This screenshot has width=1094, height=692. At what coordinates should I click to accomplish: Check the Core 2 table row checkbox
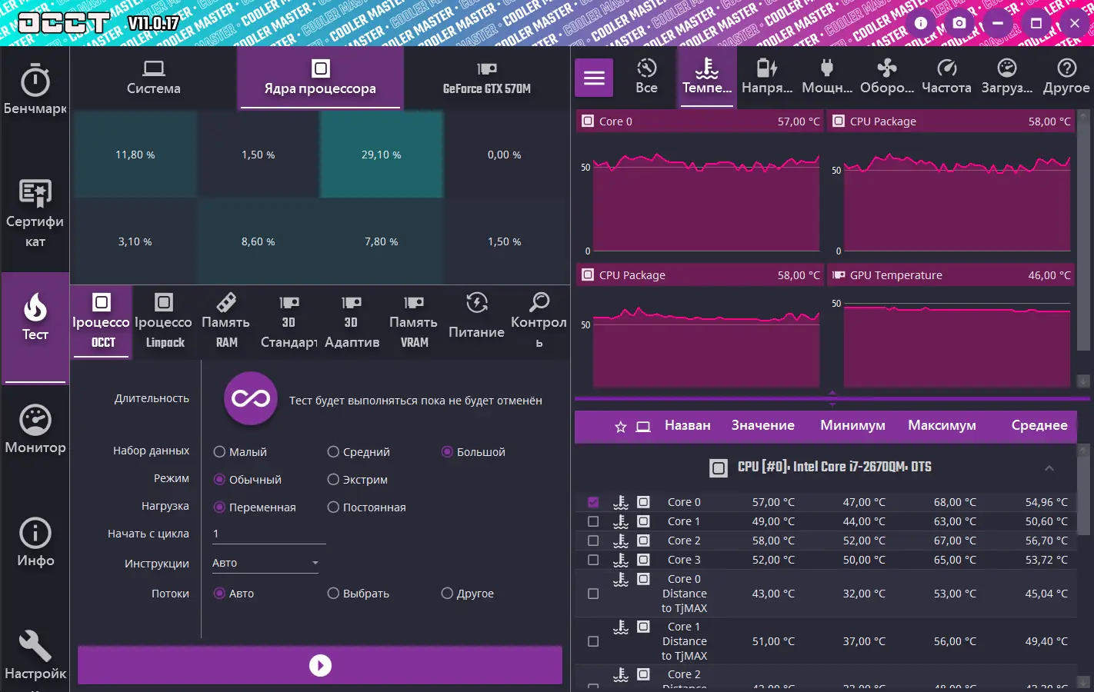(x=593, y=541)
